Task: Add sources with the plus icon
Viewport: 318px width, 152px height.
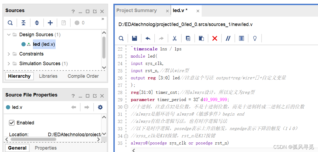Action: tap(50, 23)
